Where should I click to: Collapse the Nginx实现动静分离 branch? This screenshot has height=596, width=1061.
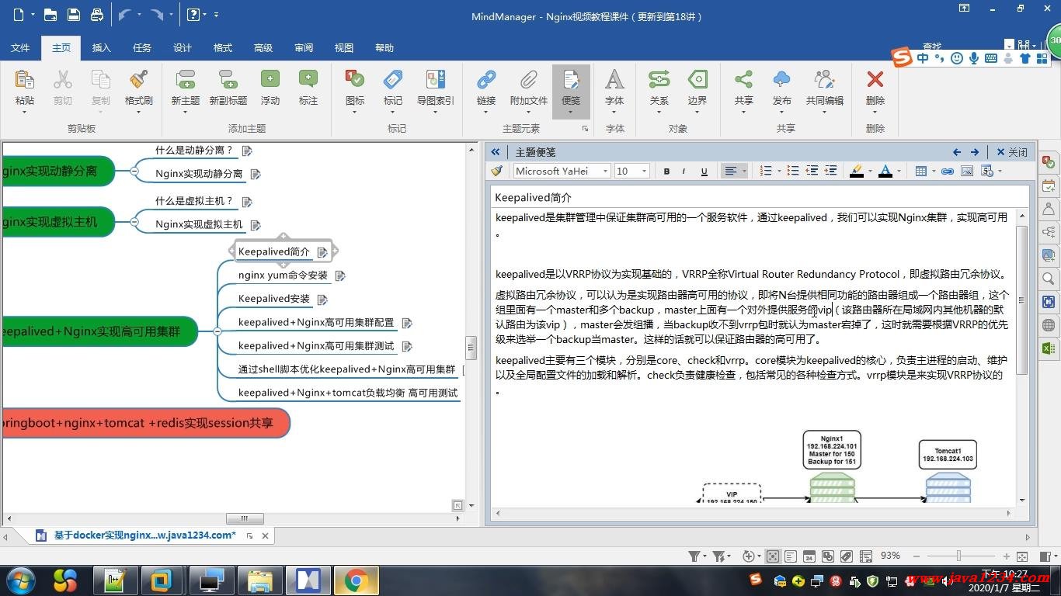pyautogui.click(x=134, y=171)
